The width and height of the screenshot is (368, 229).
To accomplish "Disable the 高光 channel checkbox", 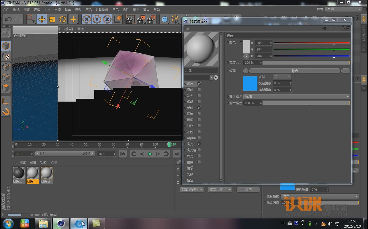I will click(199, 144).
